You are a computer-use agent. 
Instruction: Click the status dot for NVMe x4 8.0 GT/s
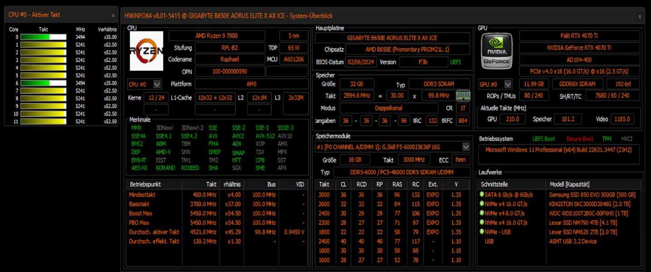click(482, 213)
